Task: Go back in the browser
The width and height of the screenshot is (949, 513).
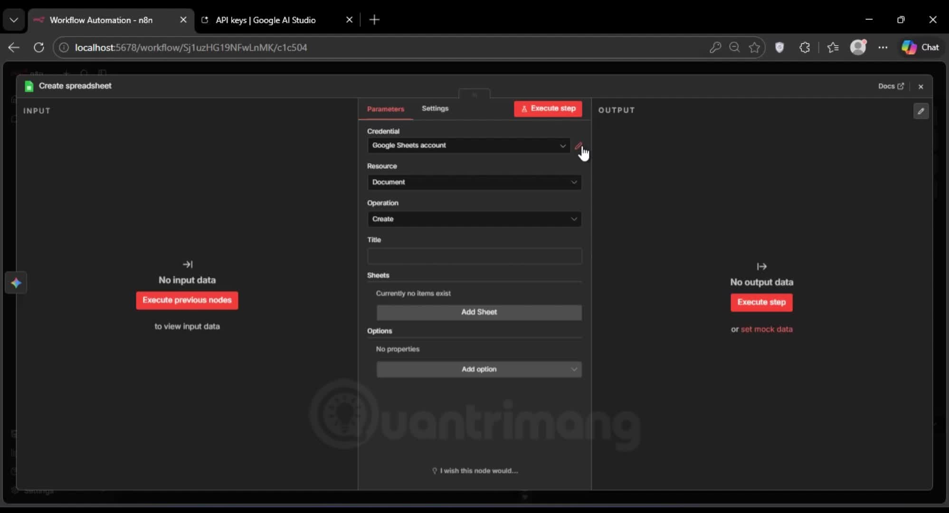Action: click(14, 47)
